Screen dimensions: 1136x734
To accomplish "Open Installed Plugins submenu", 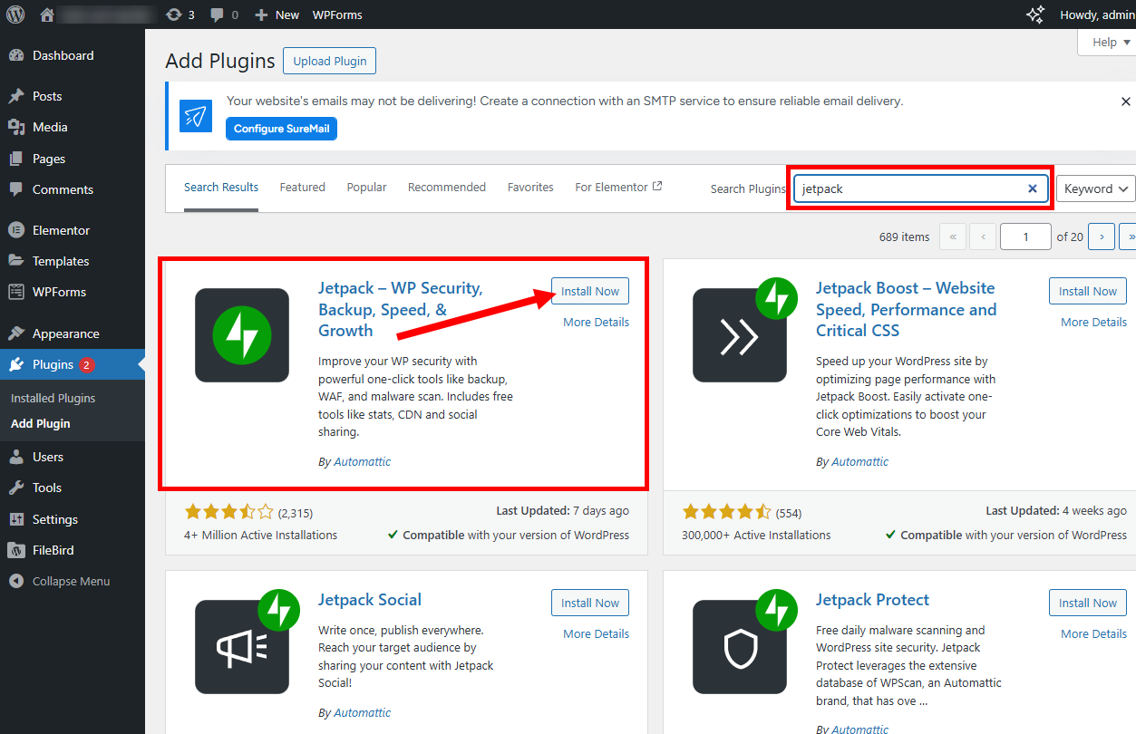I will pyautogui.click(x=53, y=398).
